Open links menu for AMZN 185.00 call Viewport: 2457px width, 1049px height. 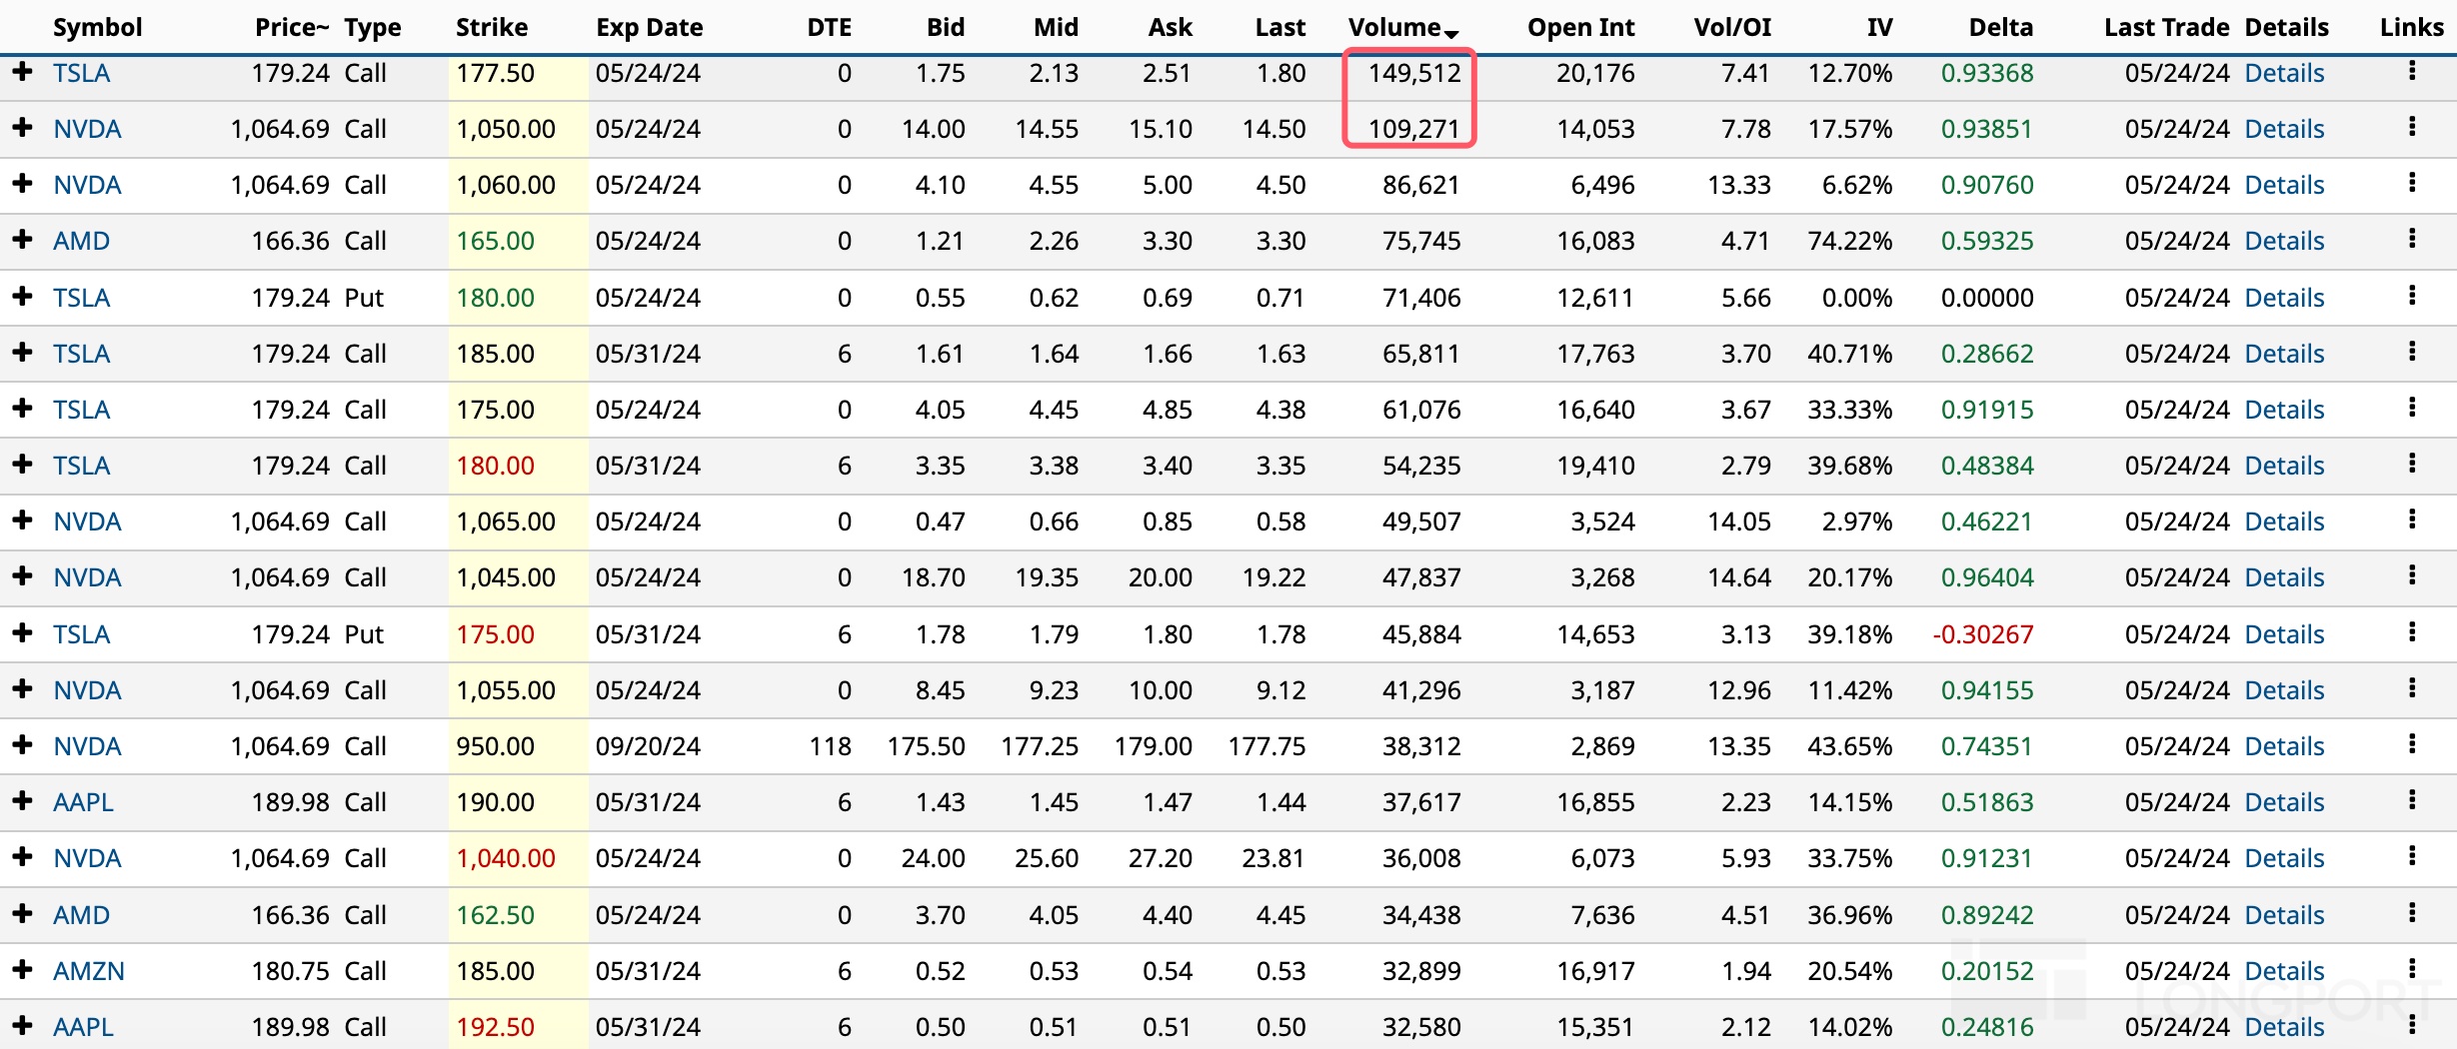click(2412, 969)
